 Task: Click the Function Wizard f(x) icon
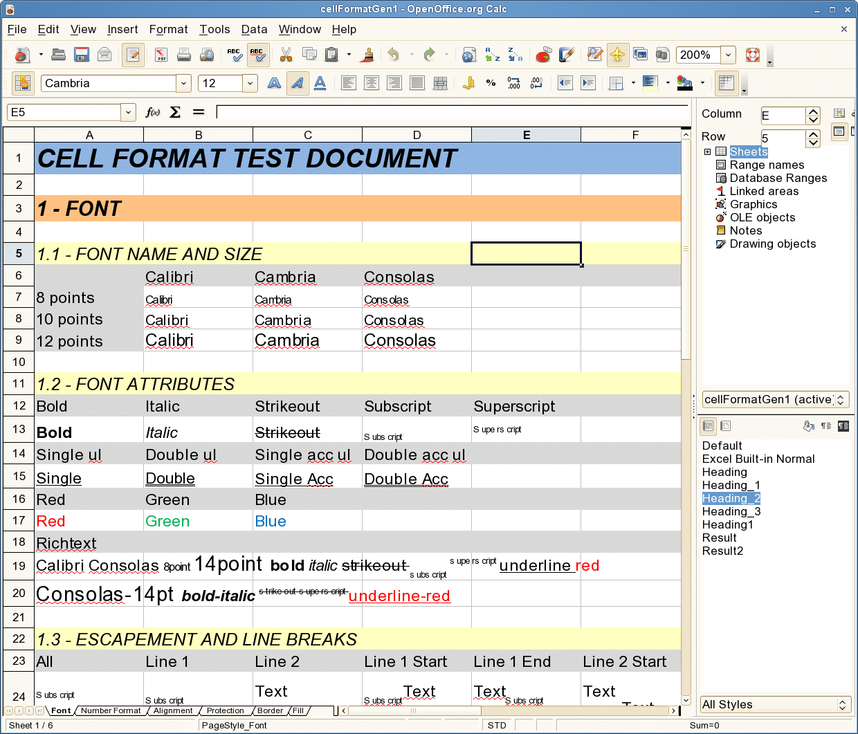tap(153, 112)
